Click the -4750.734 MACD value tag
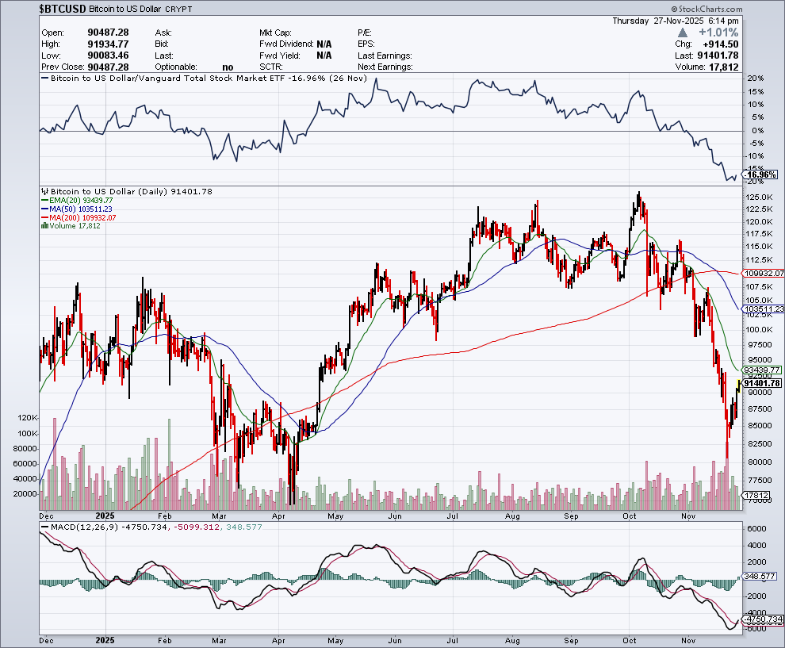The image size is (785, 648). [763, 619]
